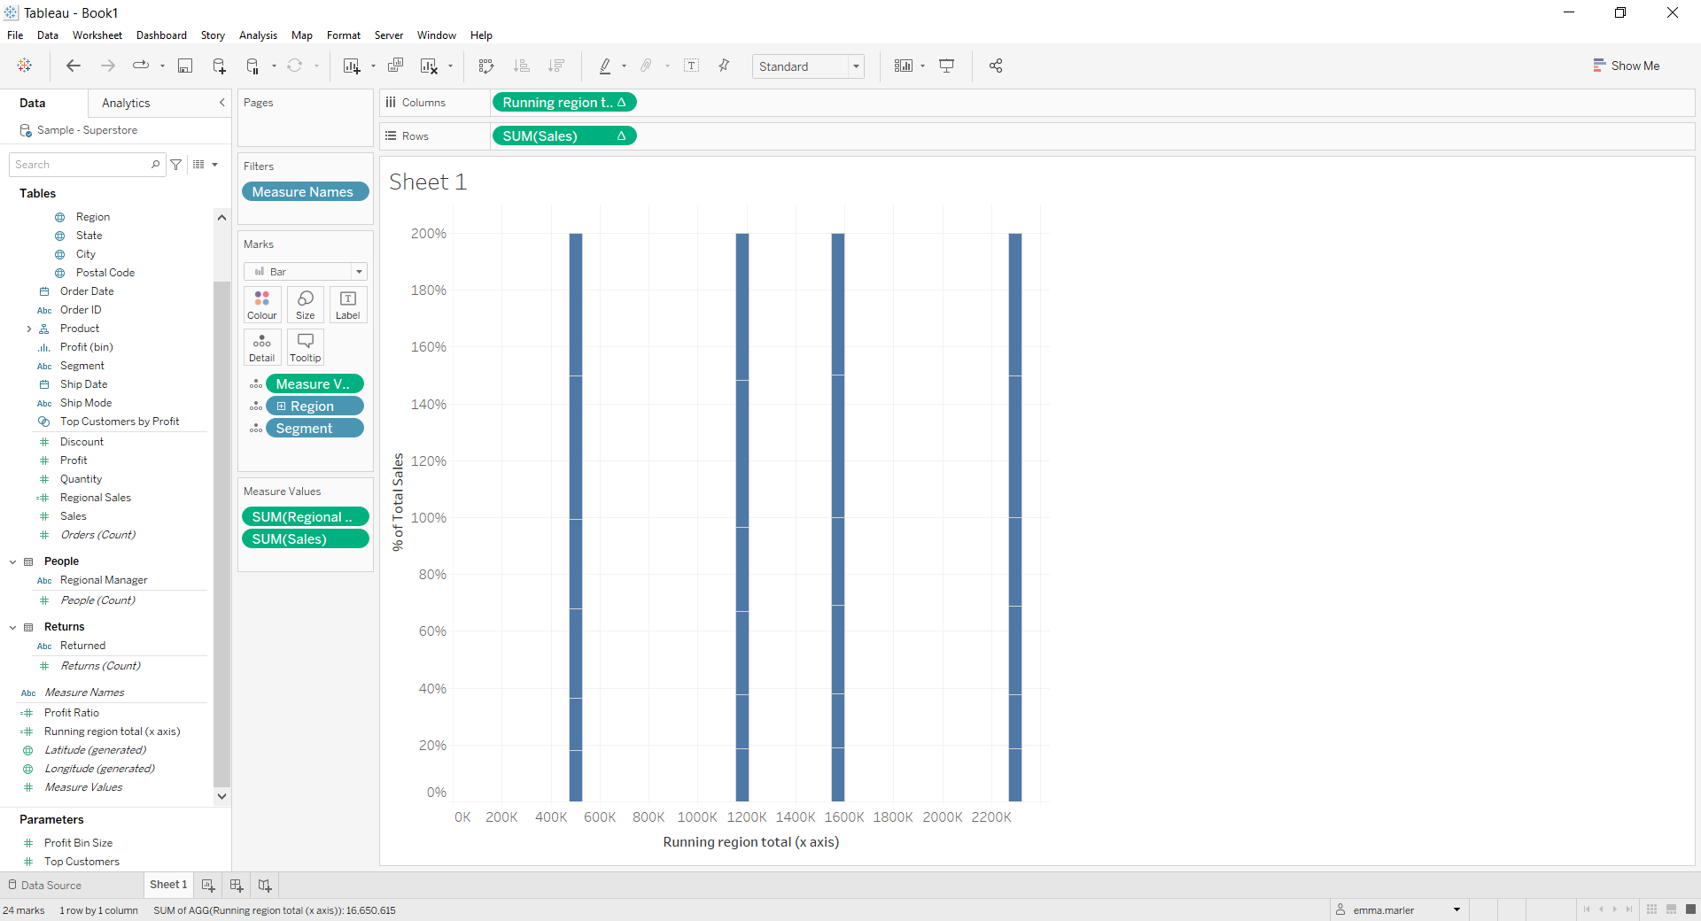Open the Standard fit dropdown
The image size is (1701, 921).
pos(854,66)
